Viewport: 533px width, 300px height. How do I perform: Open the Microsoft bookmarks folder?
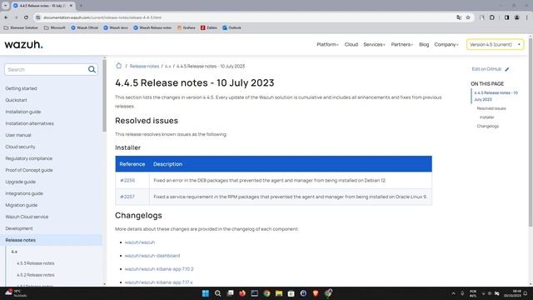click(55, 27)
